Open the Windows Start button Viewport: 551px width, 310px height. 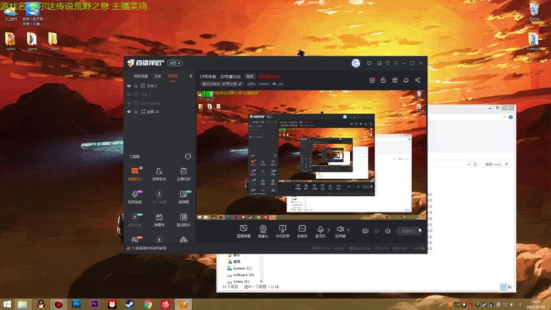click(7, 304)
